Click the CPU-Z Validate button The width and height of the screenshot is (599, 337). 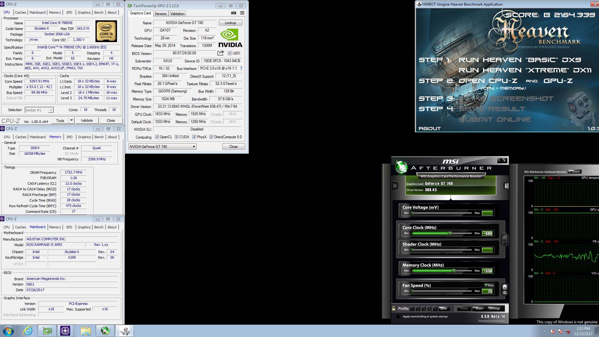pos(87,120)
